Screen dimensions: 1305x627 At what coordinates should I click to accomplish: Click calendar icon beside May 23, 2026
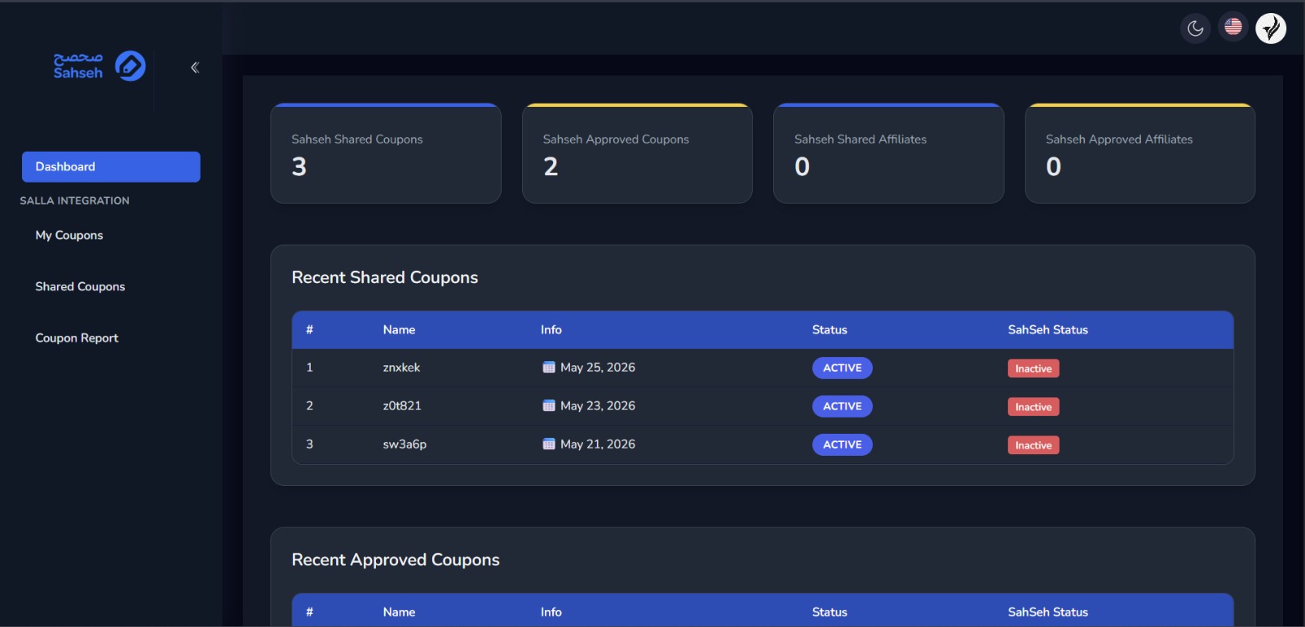point(549,406)
